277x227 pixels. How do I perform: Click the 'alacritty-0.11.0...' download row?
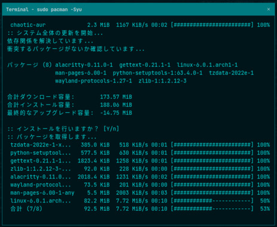pos(140,177)
